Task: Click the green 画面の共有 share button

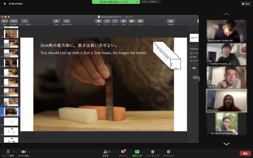Action: pos(137,152)
